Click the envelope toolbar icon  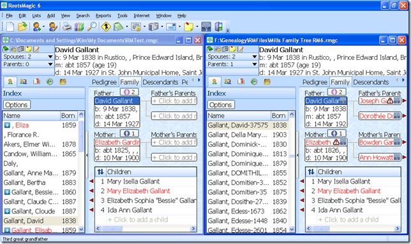(171, 26)
